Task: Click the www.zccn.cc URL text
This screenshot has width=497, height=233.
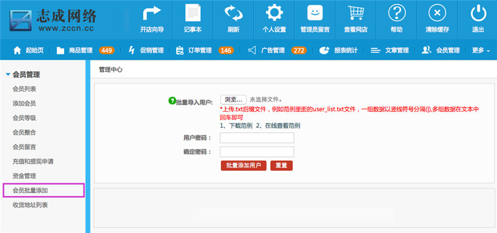Action: (x=66, y=28)
